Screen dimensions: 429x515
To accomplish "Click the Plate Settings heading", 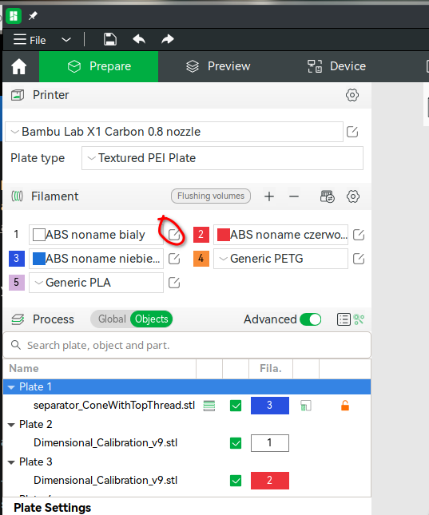I will 52,508.
